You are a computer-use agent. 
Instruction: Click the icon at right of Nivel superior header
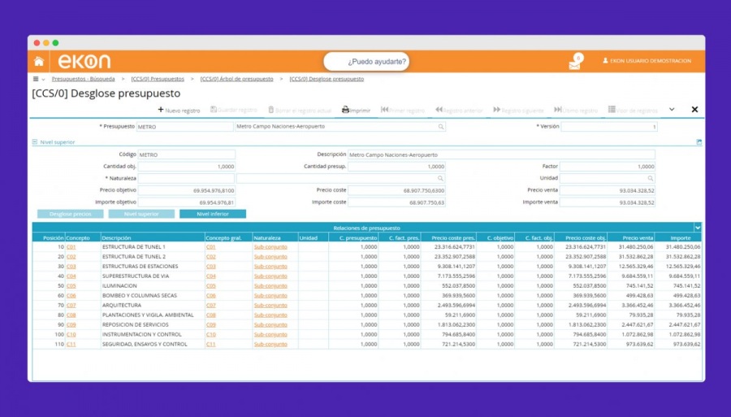click(699, 142)
